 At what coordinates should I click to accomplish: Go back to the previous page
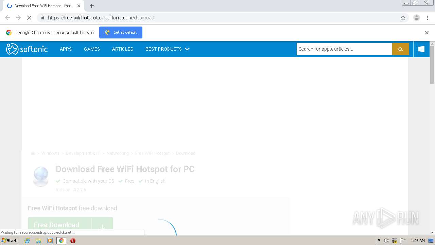(7, 18)
